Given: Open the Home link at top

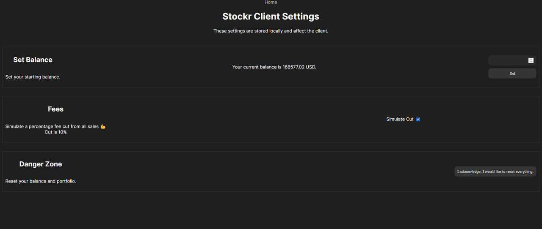Looking at the screenshot, I should (271, 3).
